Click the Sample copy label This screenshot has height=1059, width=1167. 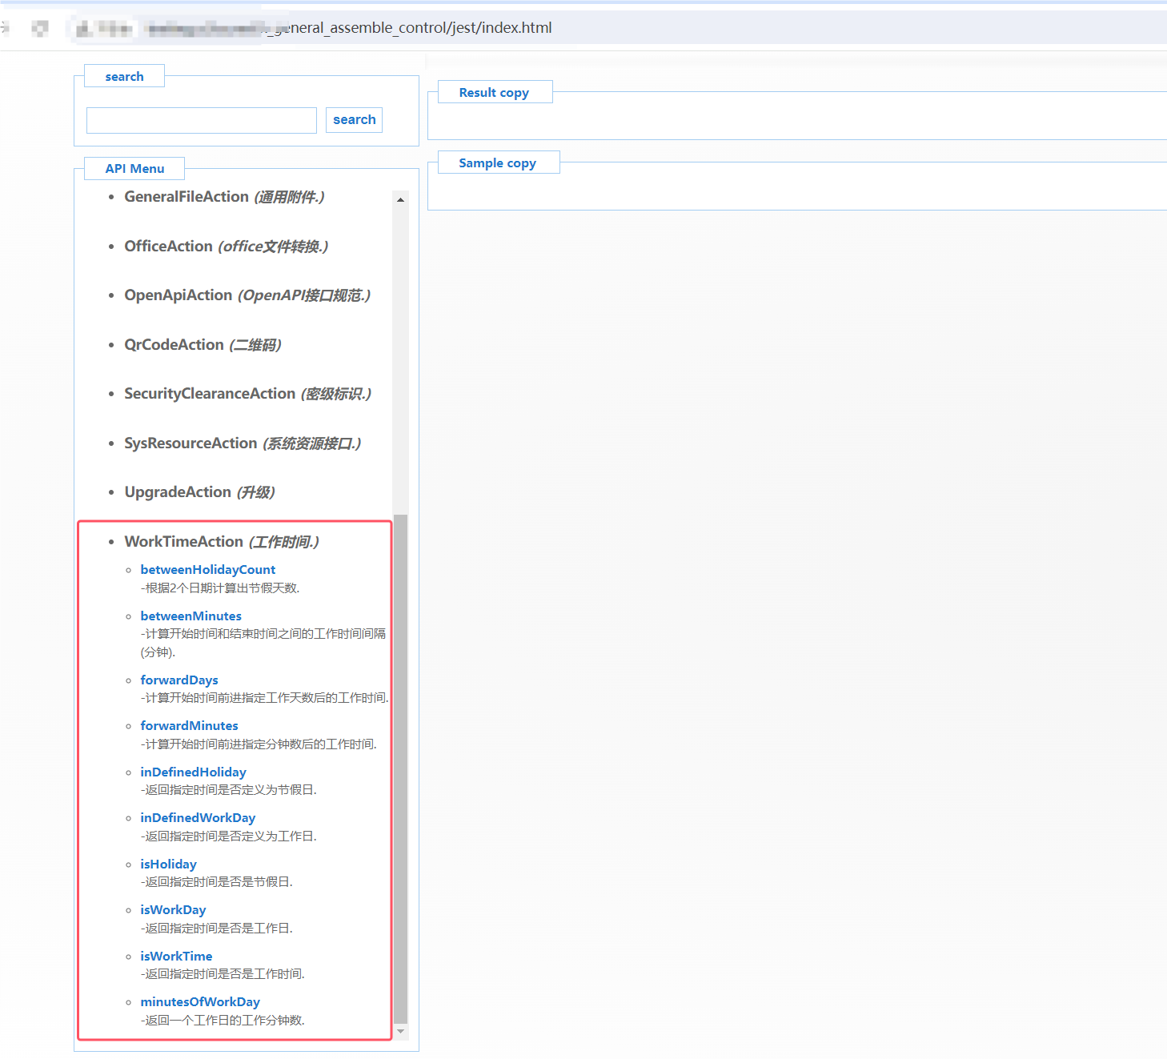click(497, 163)
